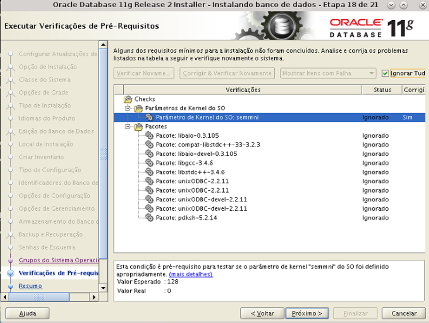Click the Tipo de Instalação step label
The width and height of the screenshot is (429, 323).
point(45,106)
